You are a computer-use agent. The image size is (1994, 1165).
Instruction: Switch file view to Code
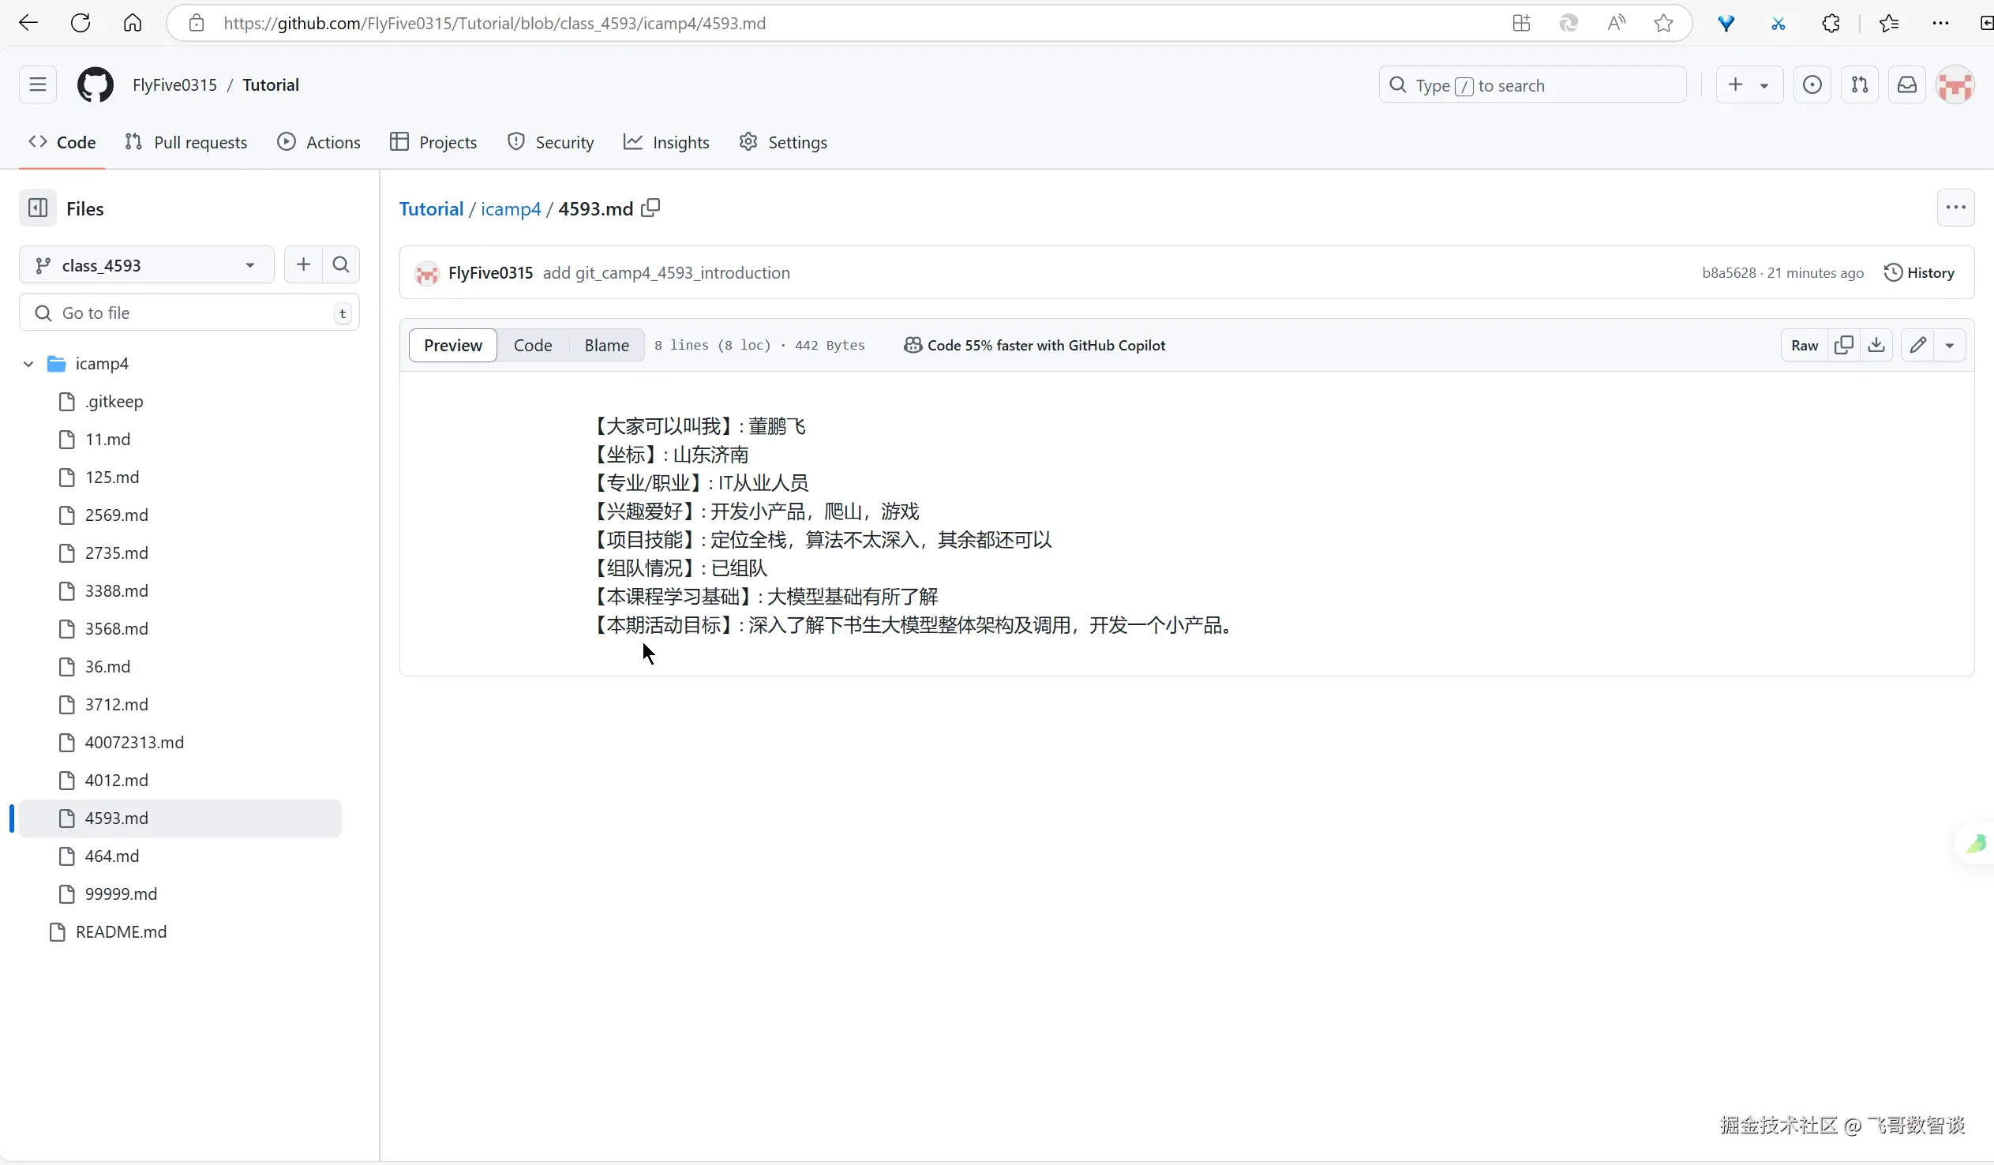coord(533,345)
